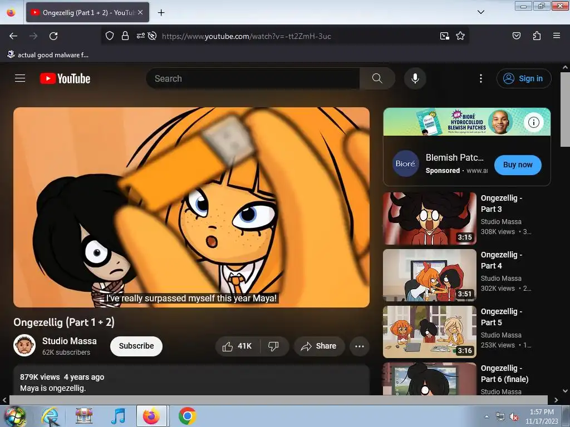Open YouTube settings three-dot menu
The width and height of the screenshot is (570, 427).
click(x=480, y=78)
